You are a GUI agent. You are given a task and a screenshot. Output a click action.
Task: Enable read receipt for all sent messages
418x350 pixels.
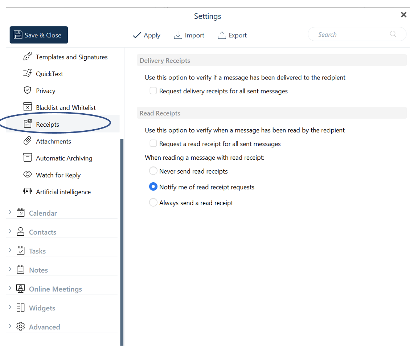click(x=153, y=143)
